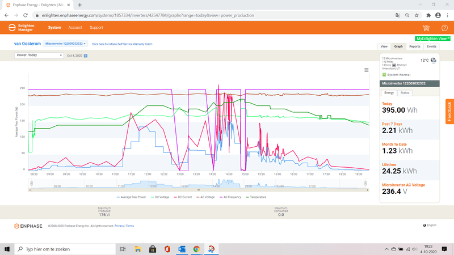Toggle AC Voltage series in legend
Screen dimensions: 454x255
pyautogui.click(x=205, y=197)
